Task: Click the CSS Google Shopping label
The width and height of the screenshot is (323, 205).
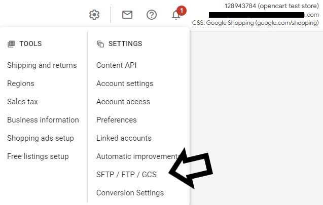Action: [x=256, y=23]
